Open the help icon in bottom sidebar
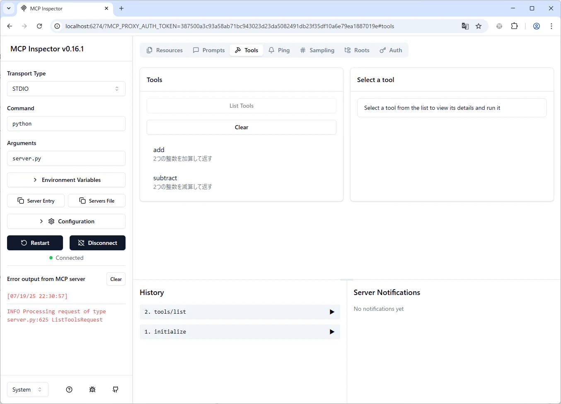This screenshot has width=561, height=404. 69,389
